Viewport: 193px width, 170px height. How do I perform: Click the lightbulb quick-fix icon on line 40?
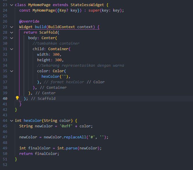tap(17, 98)
